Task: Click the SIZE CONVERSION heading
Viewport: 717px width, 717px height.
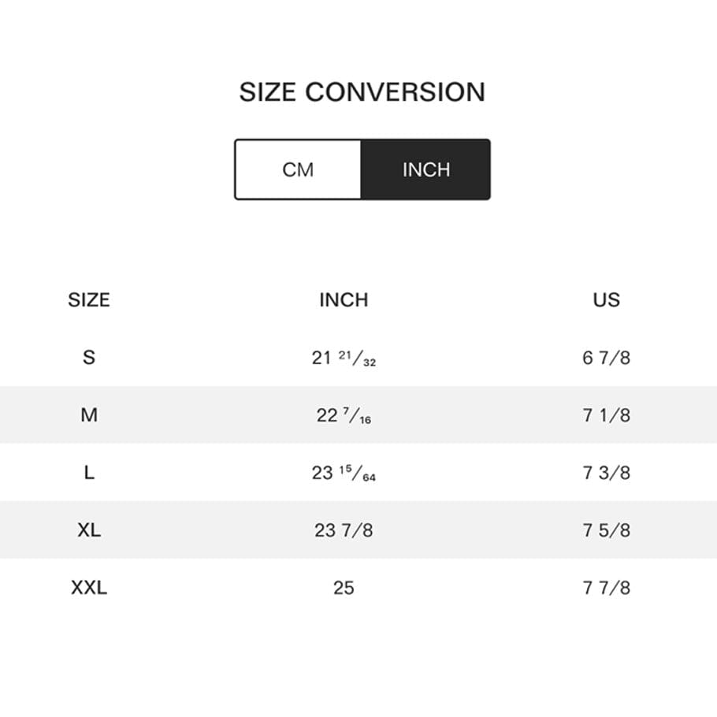Action: coord(362,92)
